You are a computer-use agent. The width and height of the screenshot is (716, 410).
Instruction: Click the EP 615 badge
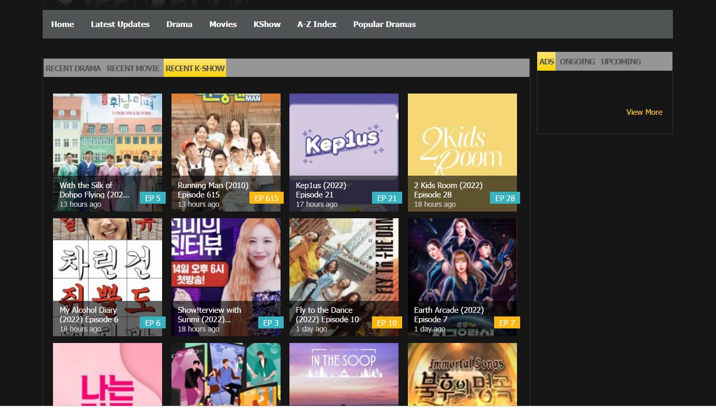pyautogui.click(x=267, y=198)
